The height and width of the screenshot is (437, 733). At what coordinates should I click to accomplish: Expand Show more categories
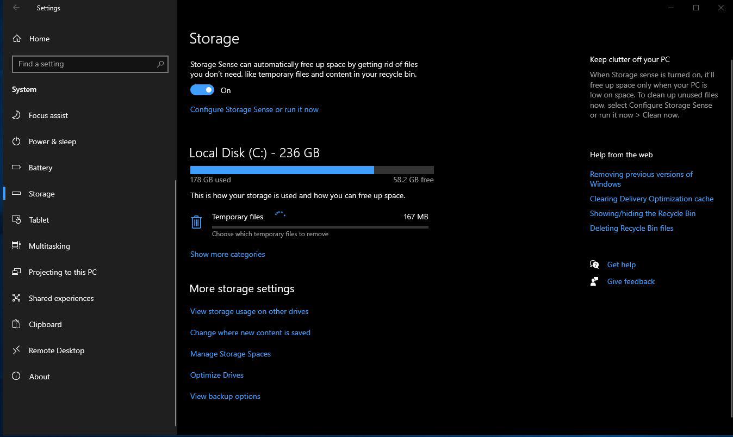[227, 254]
